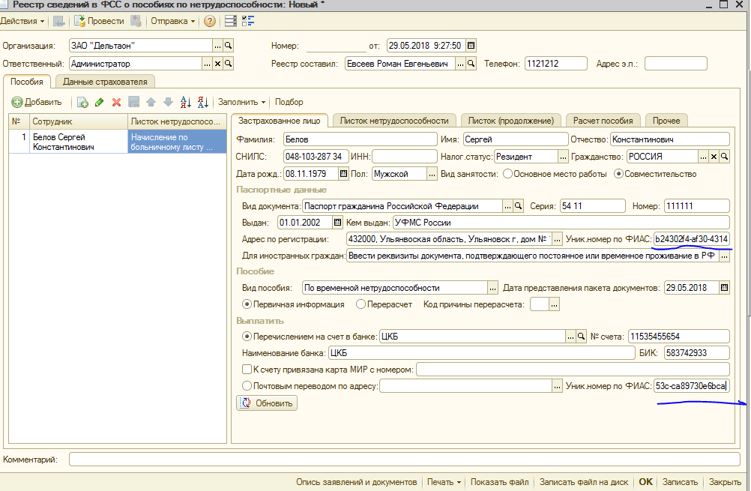Click into the Комментарий input field
This screenshot has width=751, height=491.
(404, 460)
